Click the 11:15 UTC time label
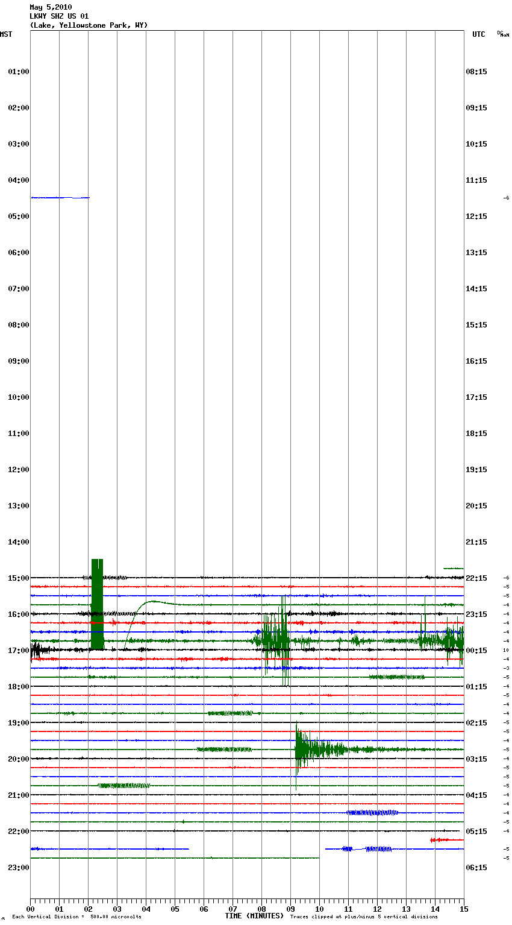Viewport: 512px width, 925px height. 476,180
